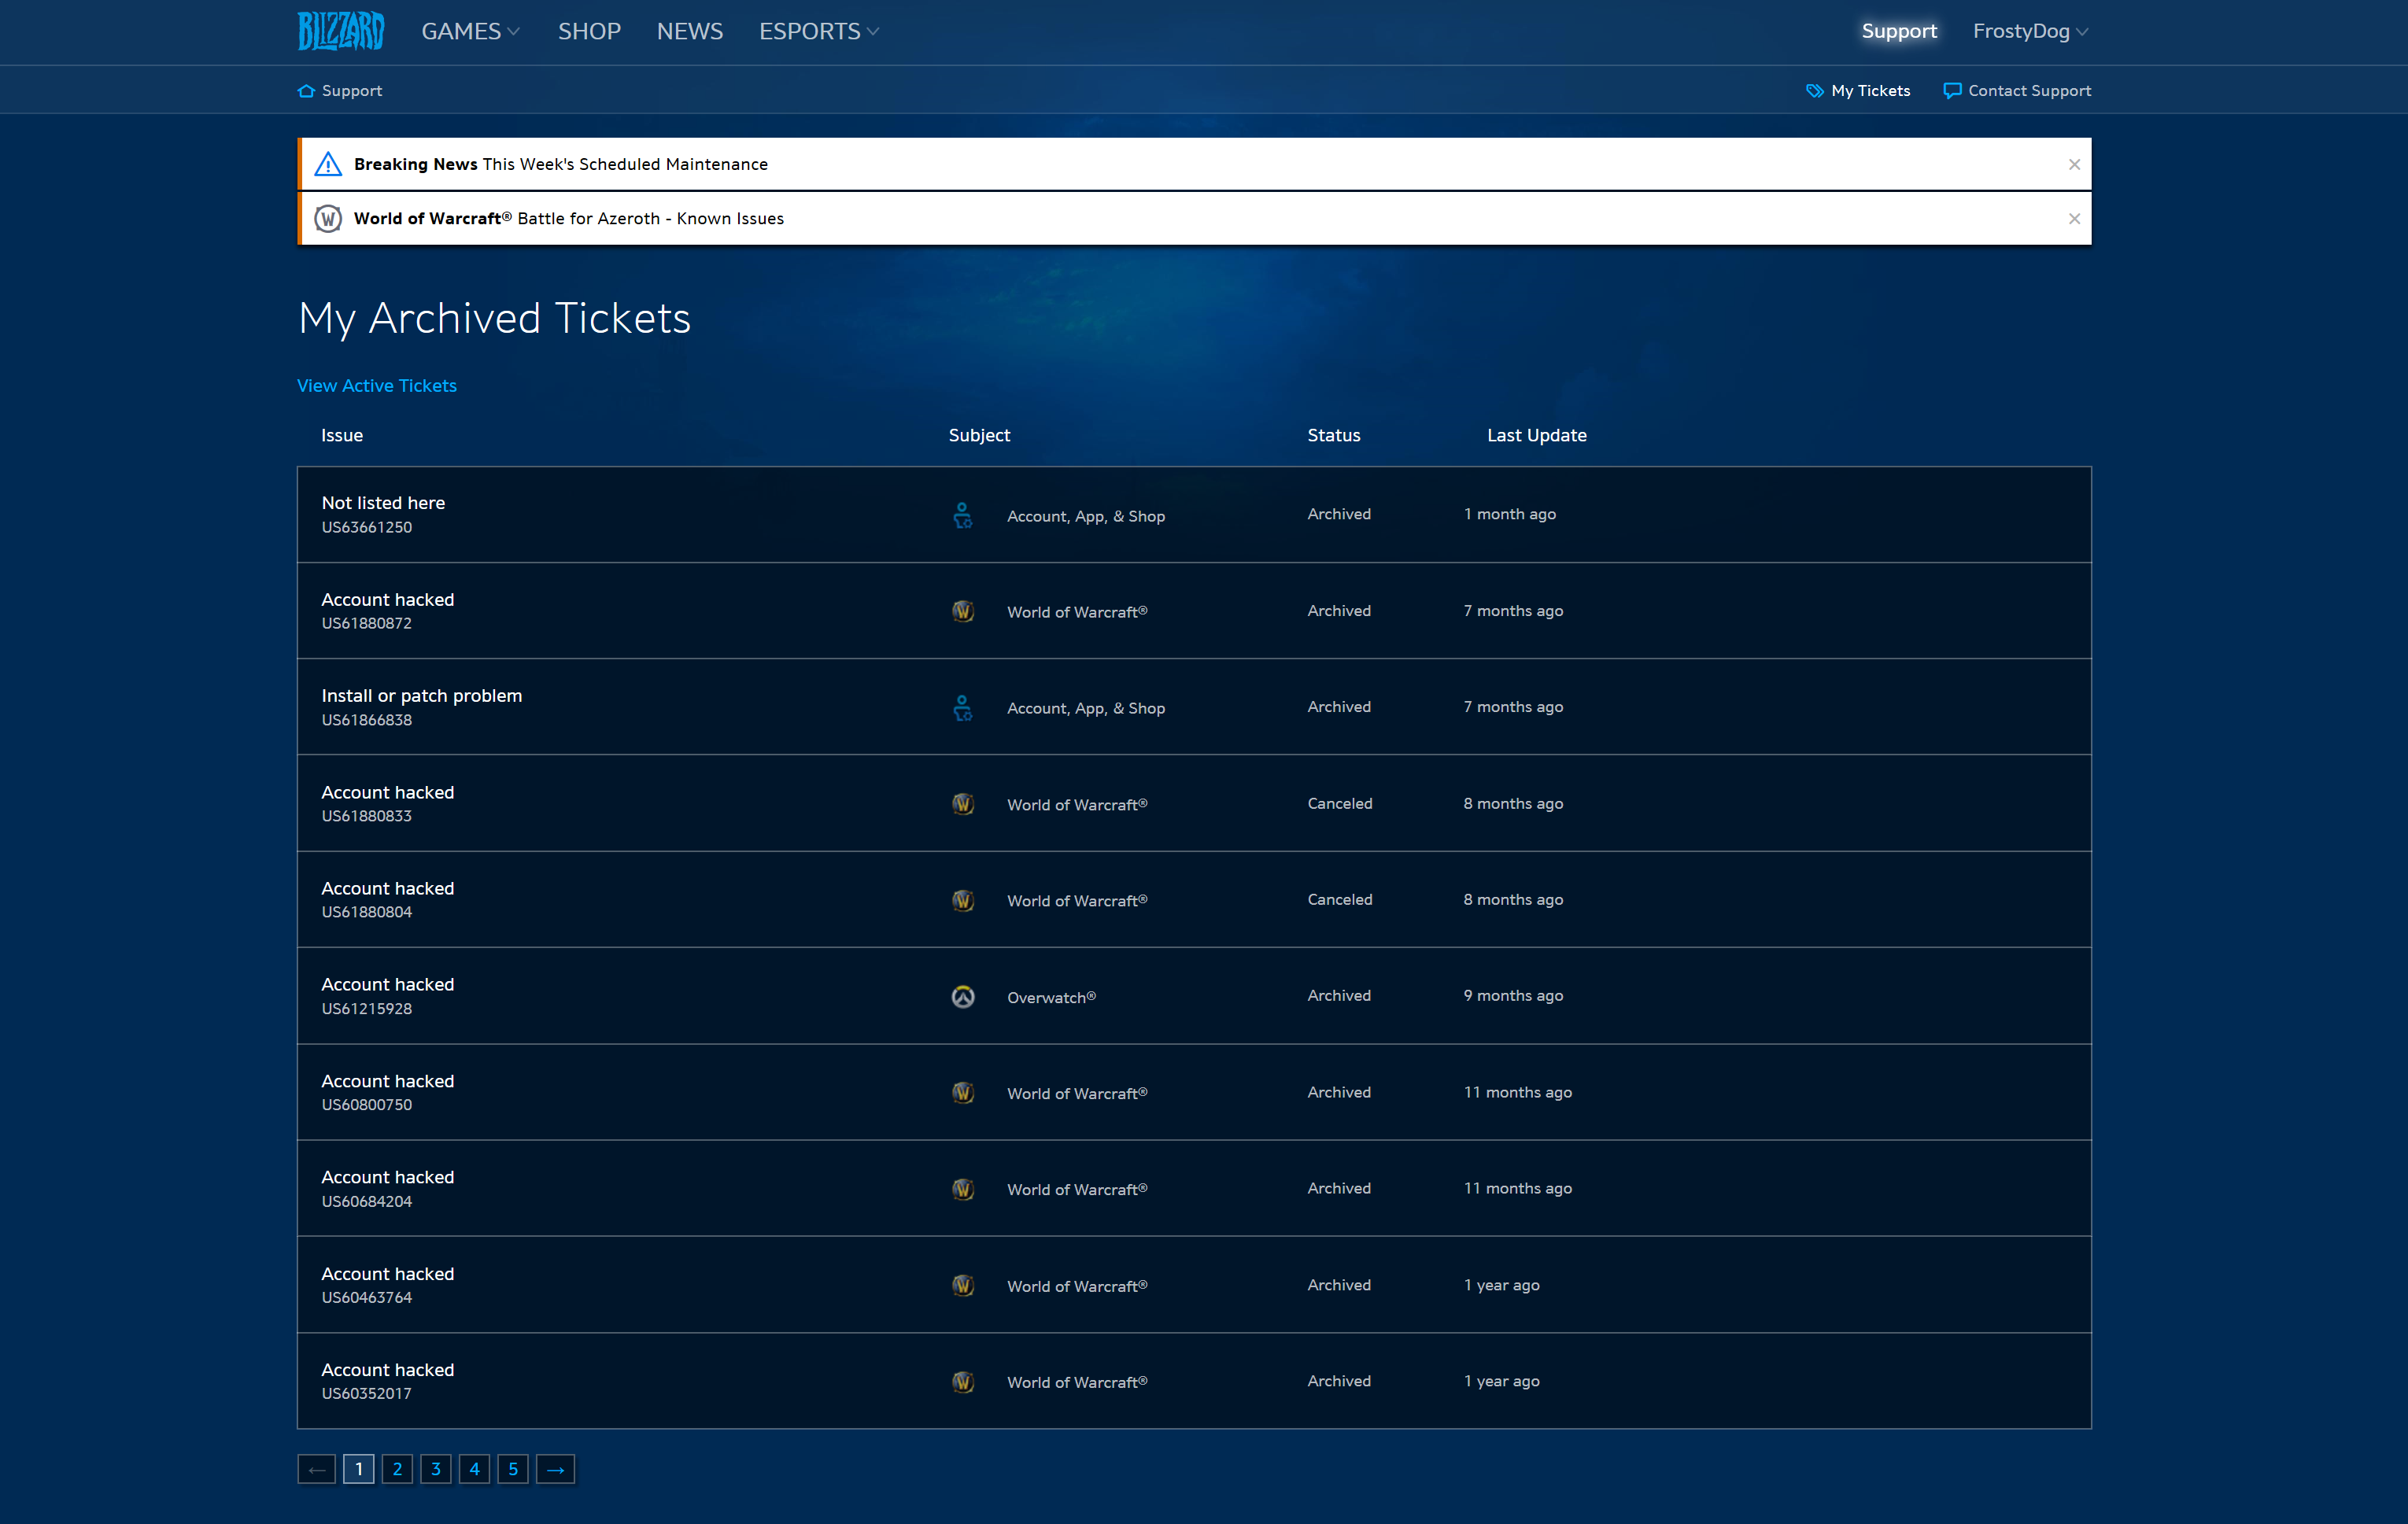Open the News menu item
This screenshot has height=1524, width=2408.
coord(689,31)
